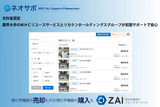Click the J262-2C item code
Viewport: 160px width, 107px height.
click(x=116, y=77)
